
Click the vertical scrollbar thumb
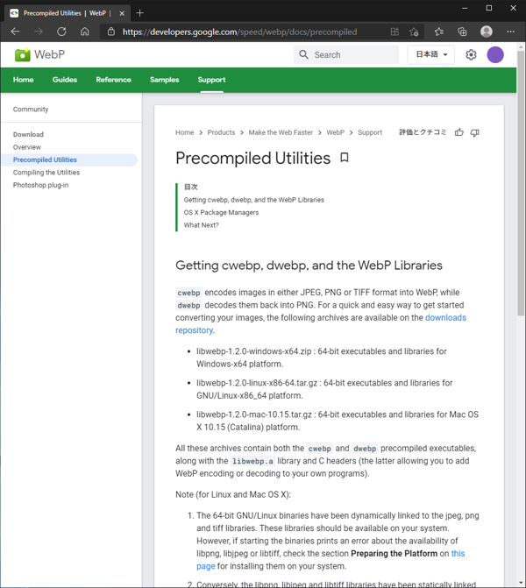click(521, 182)
